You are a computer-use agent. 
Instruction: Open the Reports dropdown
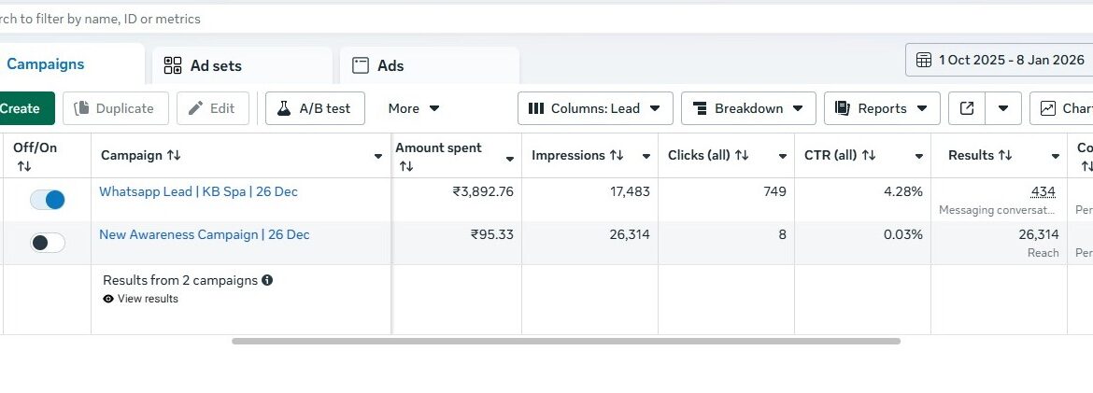[x=882, y=108]
